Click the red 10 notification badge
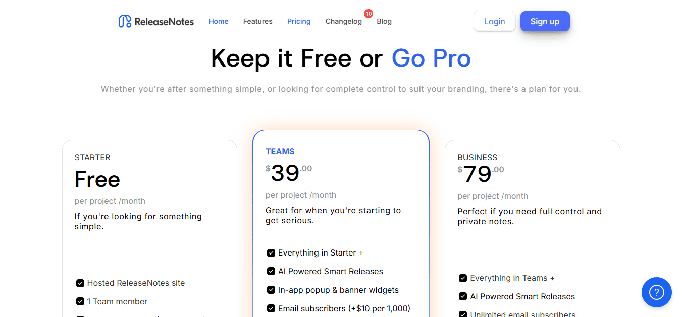This screenshot has width=682, height=317. pos(369,14)
